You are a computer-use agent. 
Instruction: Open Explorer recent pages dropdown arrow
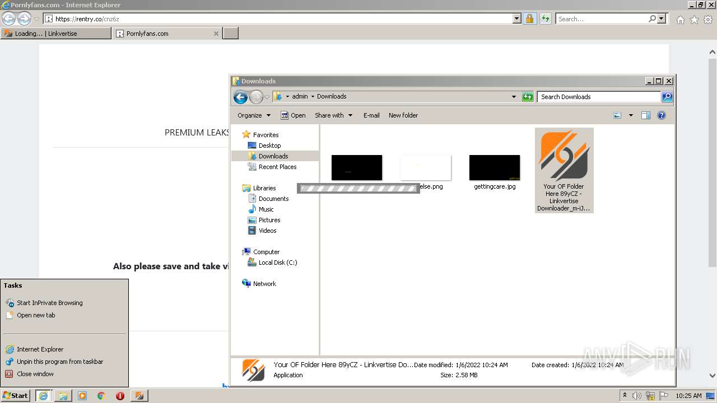click(267, 97)
